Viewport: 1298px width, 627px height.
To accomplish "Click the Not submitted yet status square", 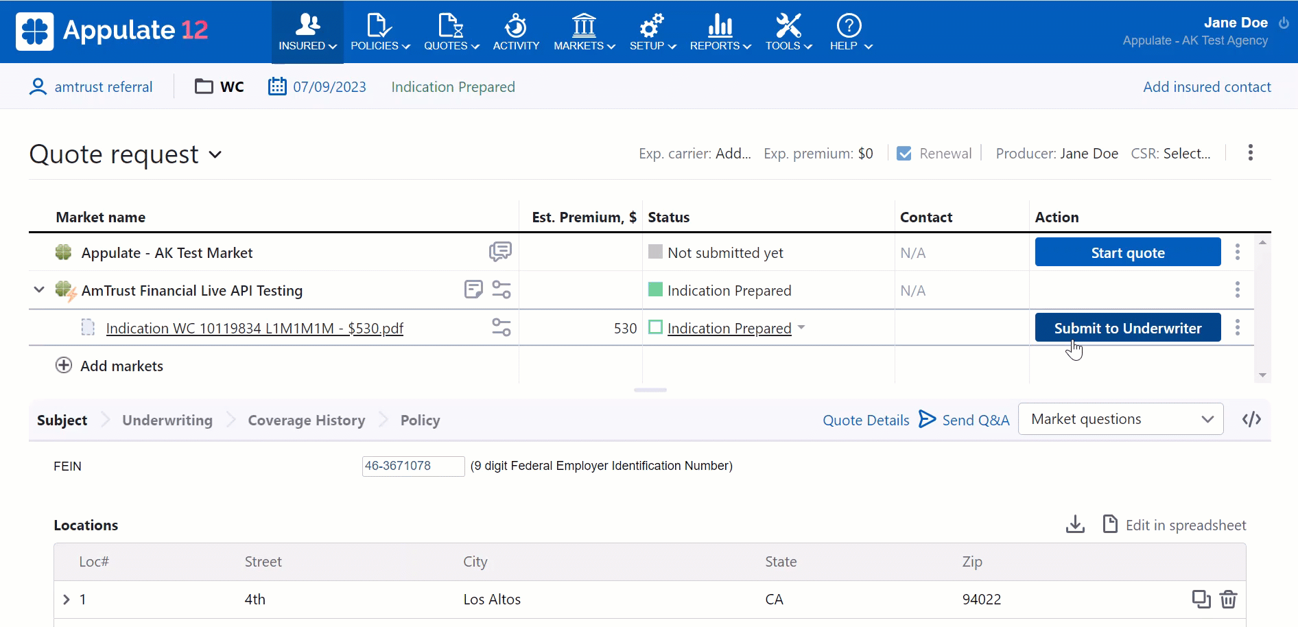I will pyautogui.click(x=655, y=252).
